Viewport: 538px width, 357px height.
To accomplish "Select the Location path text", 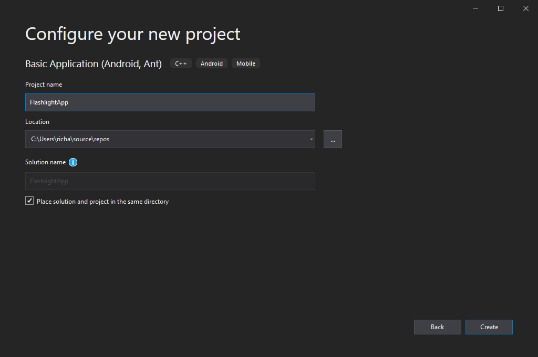I will (x=70, y=139).
